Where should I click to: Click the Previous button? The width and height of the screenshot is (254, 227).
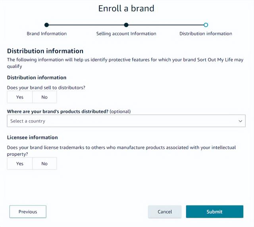tap(28, 212)
